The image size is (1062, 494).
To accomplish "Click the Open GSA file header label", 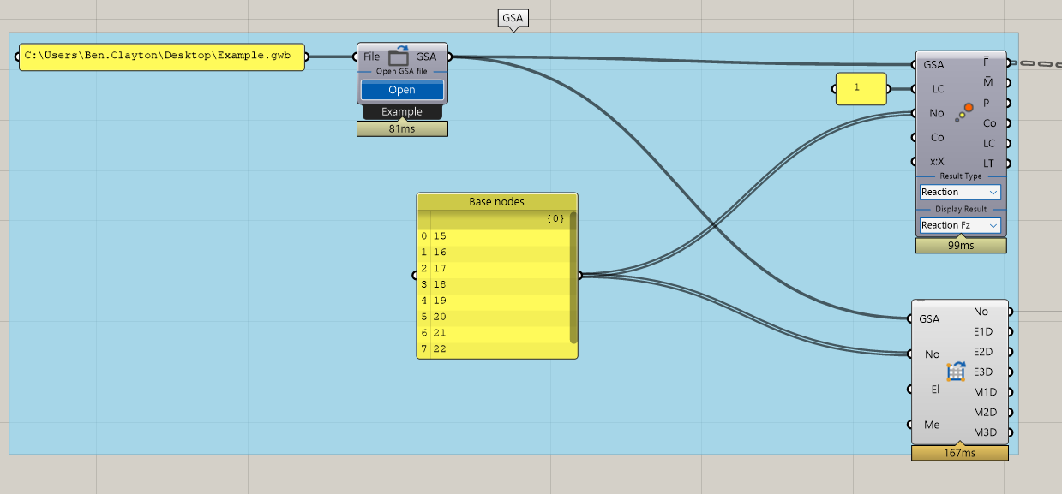I will pos(402,71).
